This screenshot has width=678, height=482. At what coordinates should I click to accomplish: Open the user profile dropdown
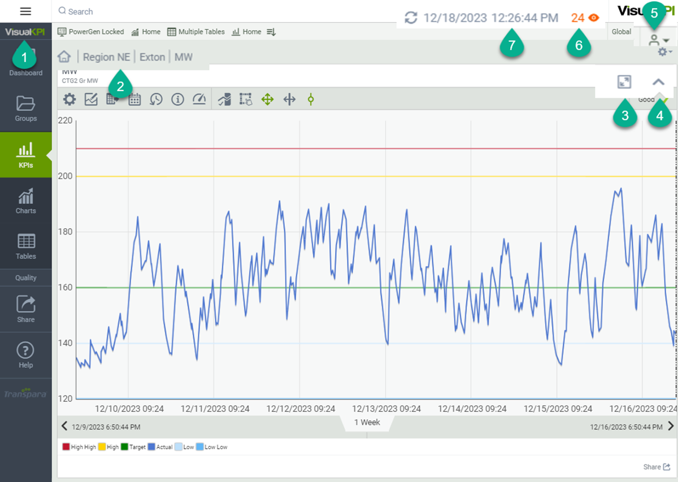coord(658,40)
